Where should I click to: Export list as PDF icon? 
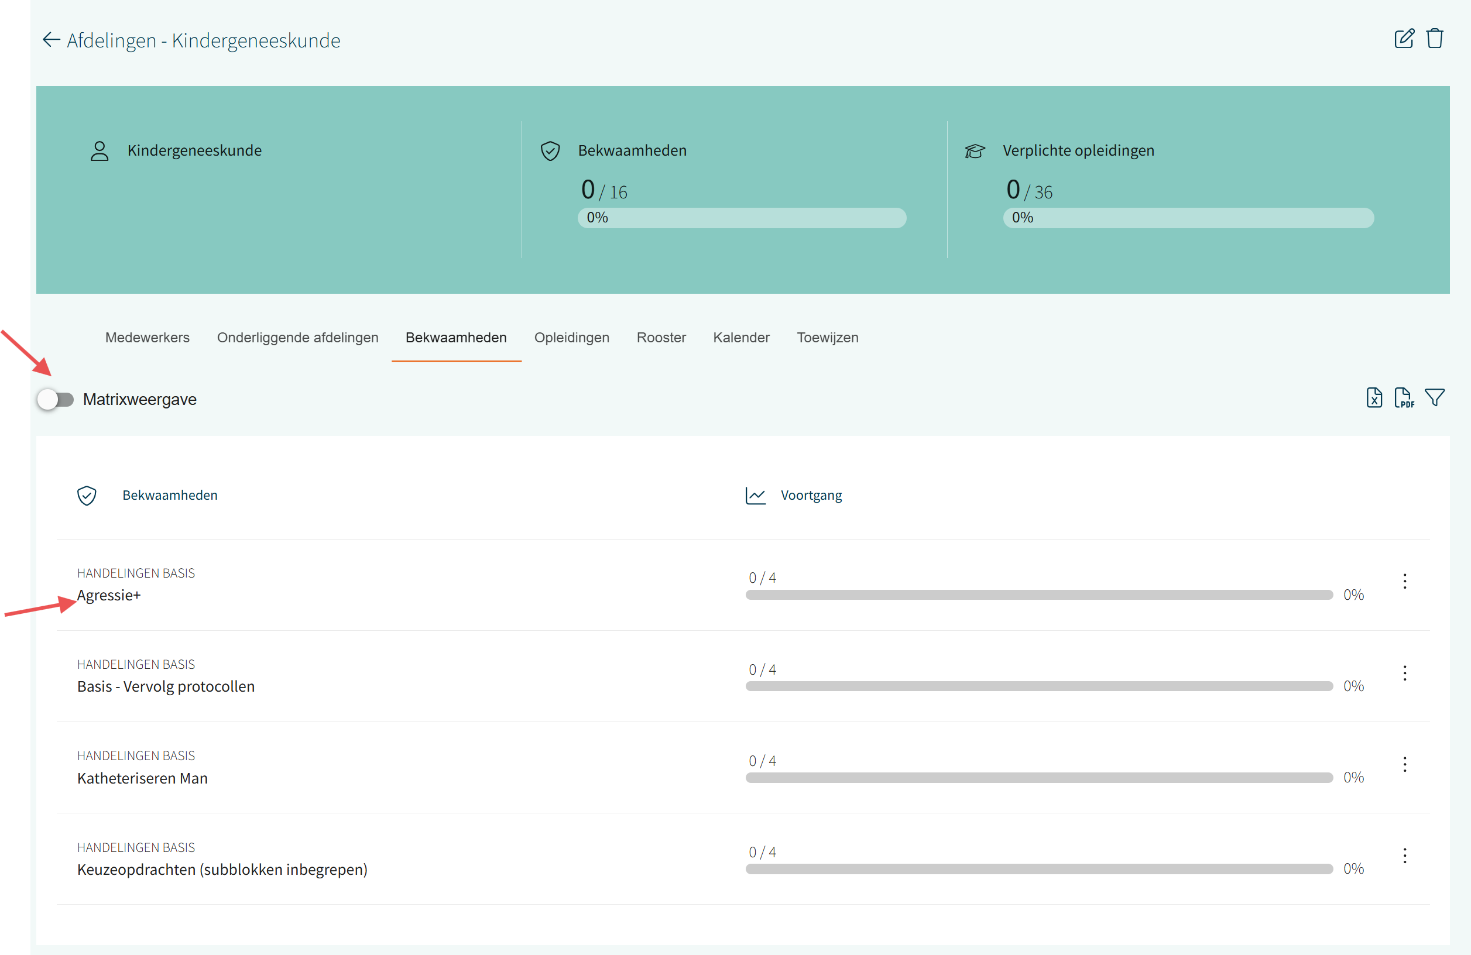[x=1404, y=398]
